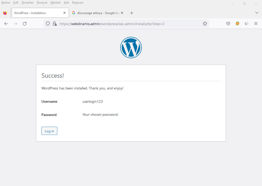Screen dimensions: 262x186
Task: Close the discourage artinya Google tab
Action: [122, 13]
